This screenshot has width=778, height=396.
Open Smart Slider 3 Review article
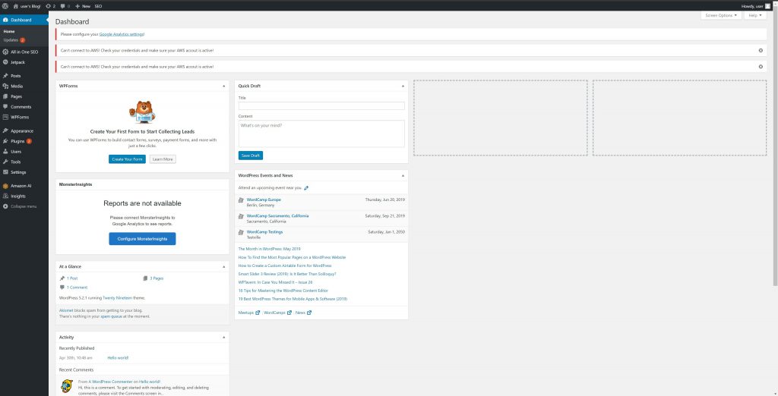(x=287, y=274)
